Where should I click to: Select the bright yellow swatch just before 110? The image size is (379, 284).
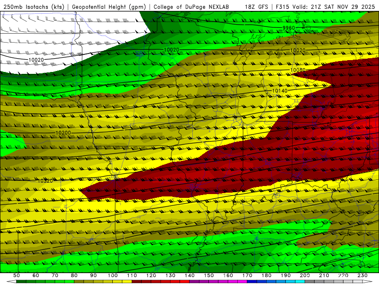click(127, 282)
